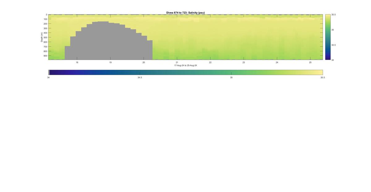The height and width of the screenshot is (192, 371).
Task: Click the date range label "17-Aug-24 to 25-Aug-24"
Action: point(185,65)
